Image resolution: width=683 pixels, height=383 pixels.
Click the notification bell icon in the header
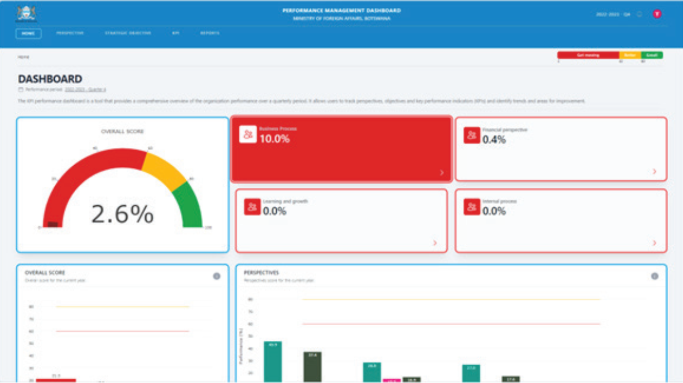[640, 14]
